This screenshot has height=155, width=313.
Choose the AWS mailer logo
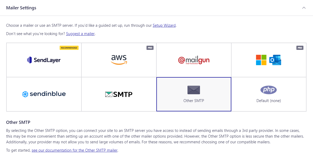click(x=119, y=60)
